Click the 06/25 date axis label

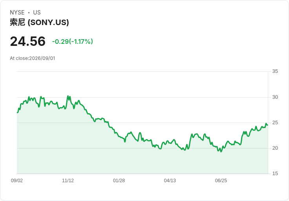tap(221, 181)
